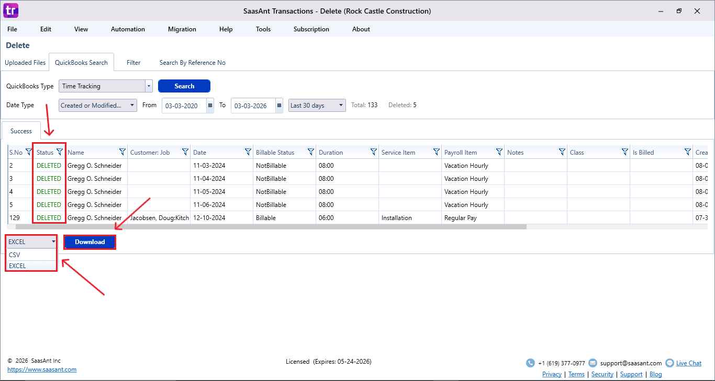
Task: Click support@saasant.com email address
Action: click(631, 363)
